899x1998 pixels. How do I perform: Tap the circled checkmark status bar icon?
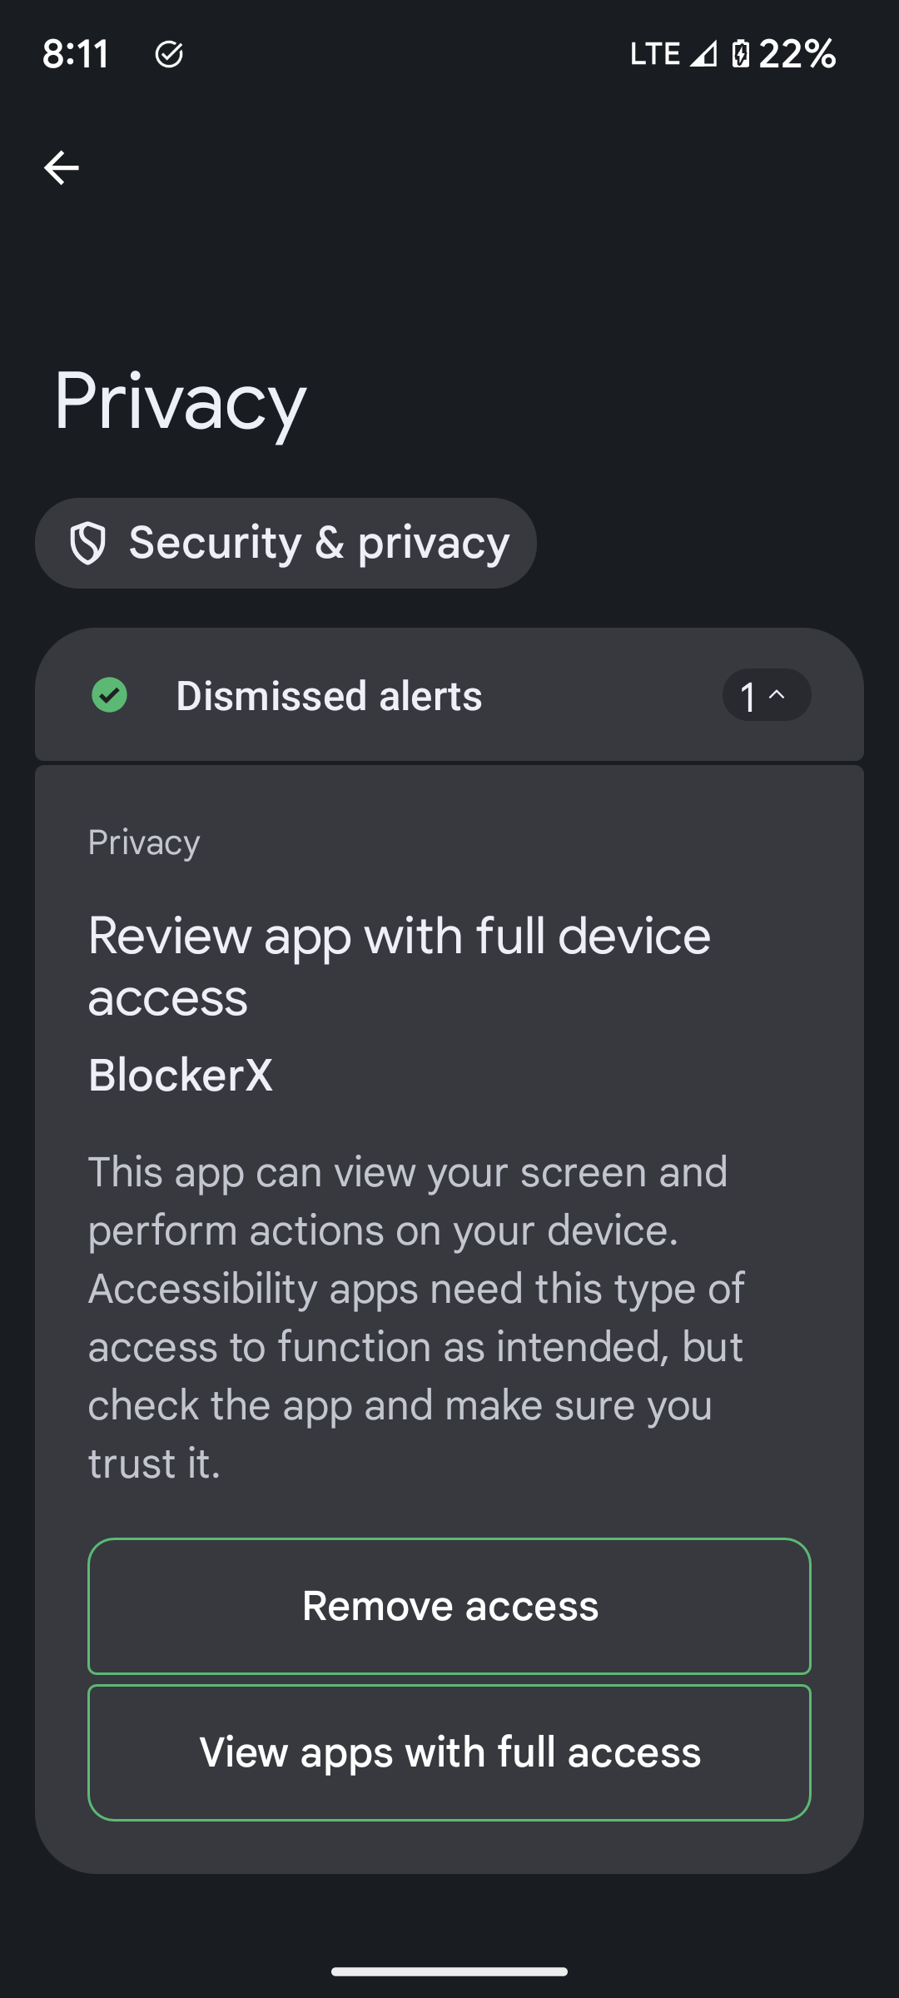pyautogui.click(x=169, y=54)
